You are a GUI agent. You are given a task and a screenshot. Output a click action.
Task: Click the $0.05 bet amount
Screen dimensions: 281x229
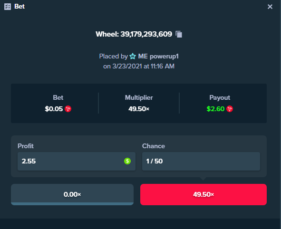coord(54,109)
